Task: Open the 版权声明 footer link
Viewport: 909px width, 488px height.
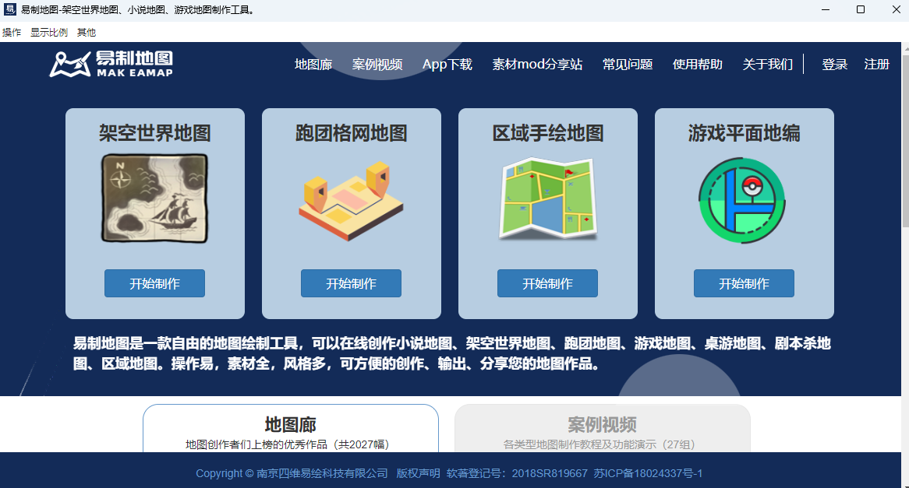Action: 418,473
